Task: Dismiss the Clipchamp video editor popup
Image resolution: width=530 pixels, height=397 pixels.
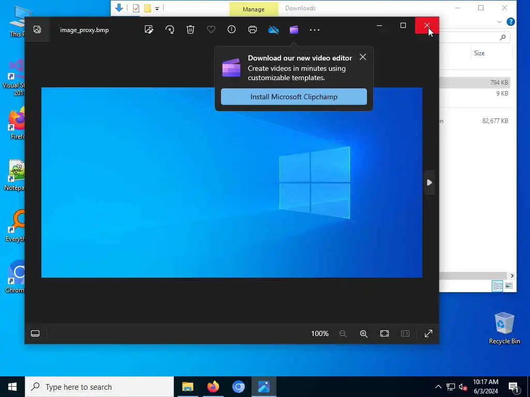Action: coord(363,57)
